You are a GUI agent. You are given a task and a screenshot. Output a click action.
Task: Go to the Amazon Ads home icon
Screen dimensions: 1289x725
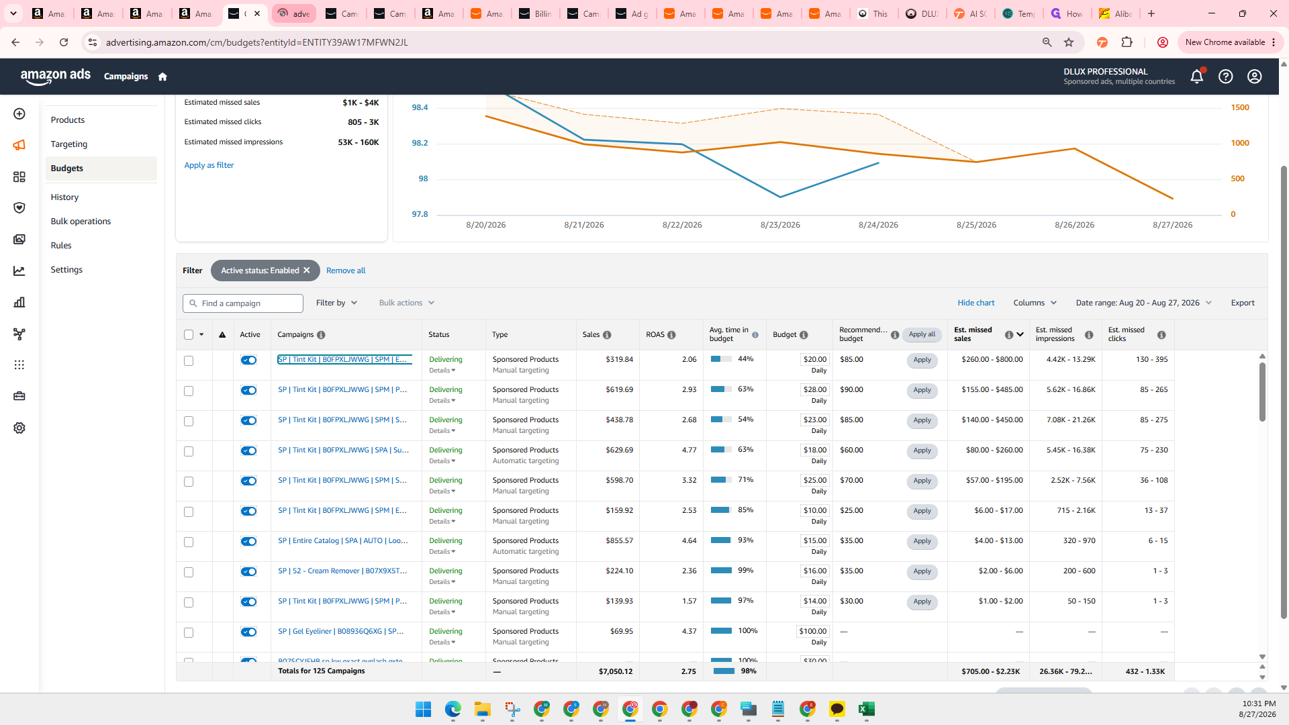[x=162, y=77]
